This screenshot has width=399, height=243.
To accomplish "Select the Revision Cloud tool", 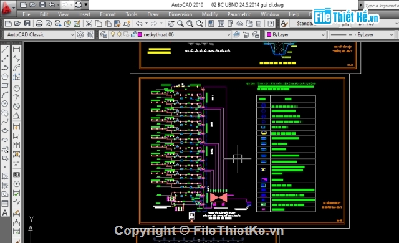I will click(x=5, y=113).
